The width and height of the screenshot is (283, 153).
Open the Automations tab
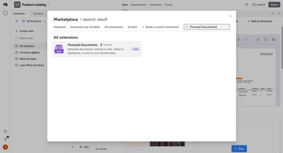[x=138, y=5]
